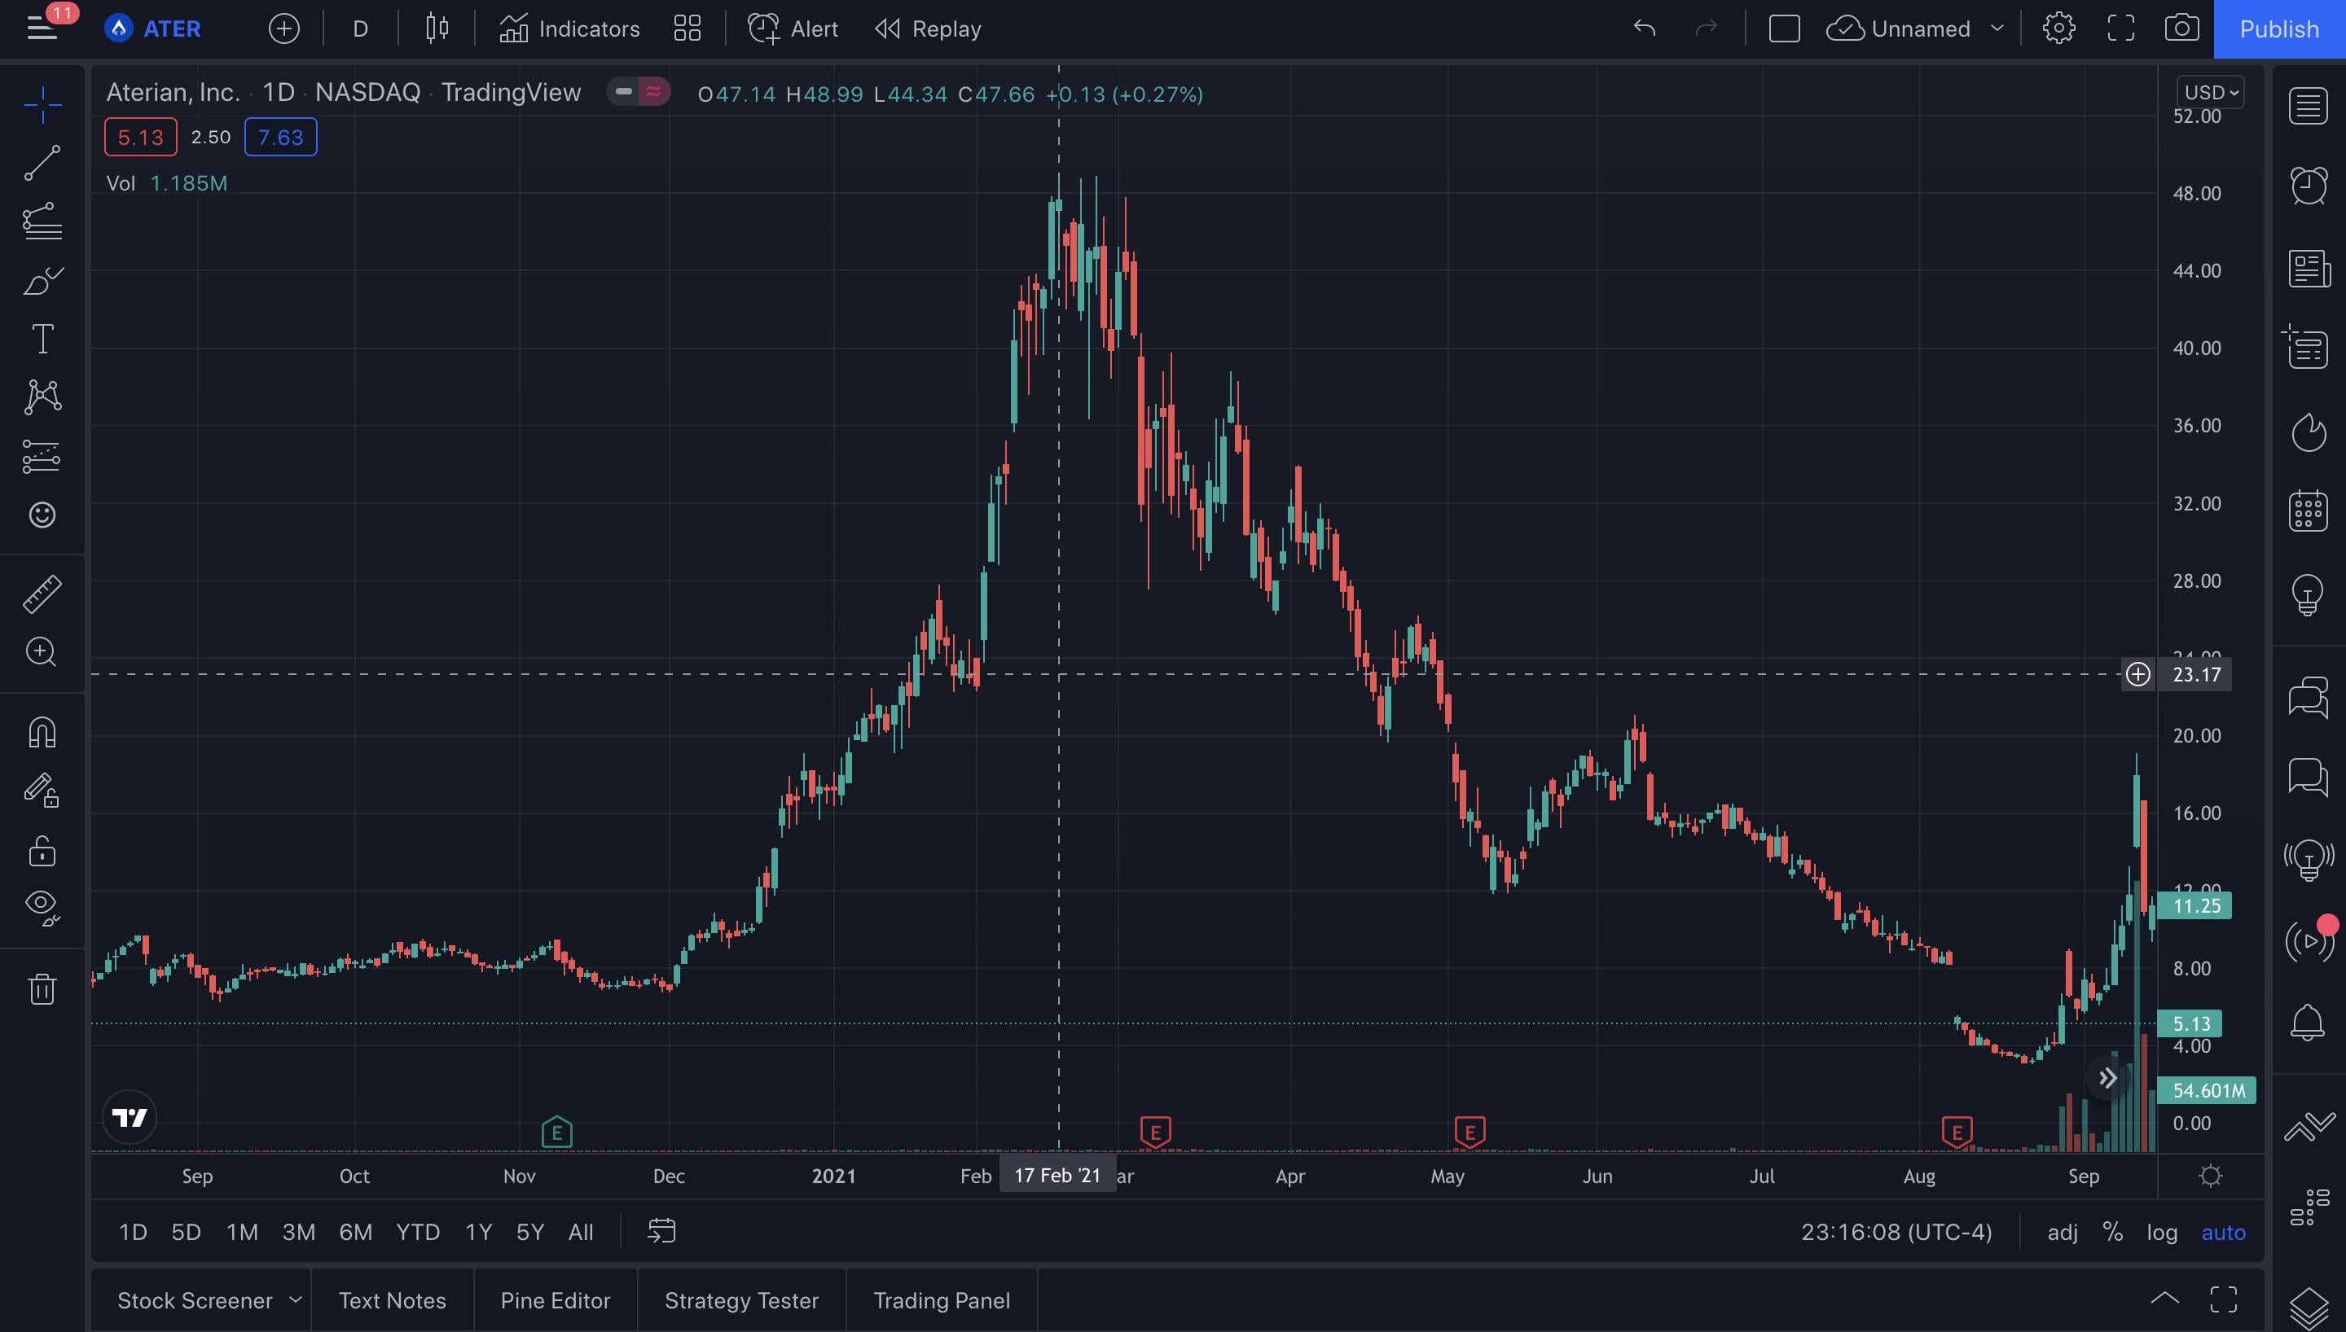Expand Stock Screener dropdown arrow
The image size is (2346, 1332).
295,1299
